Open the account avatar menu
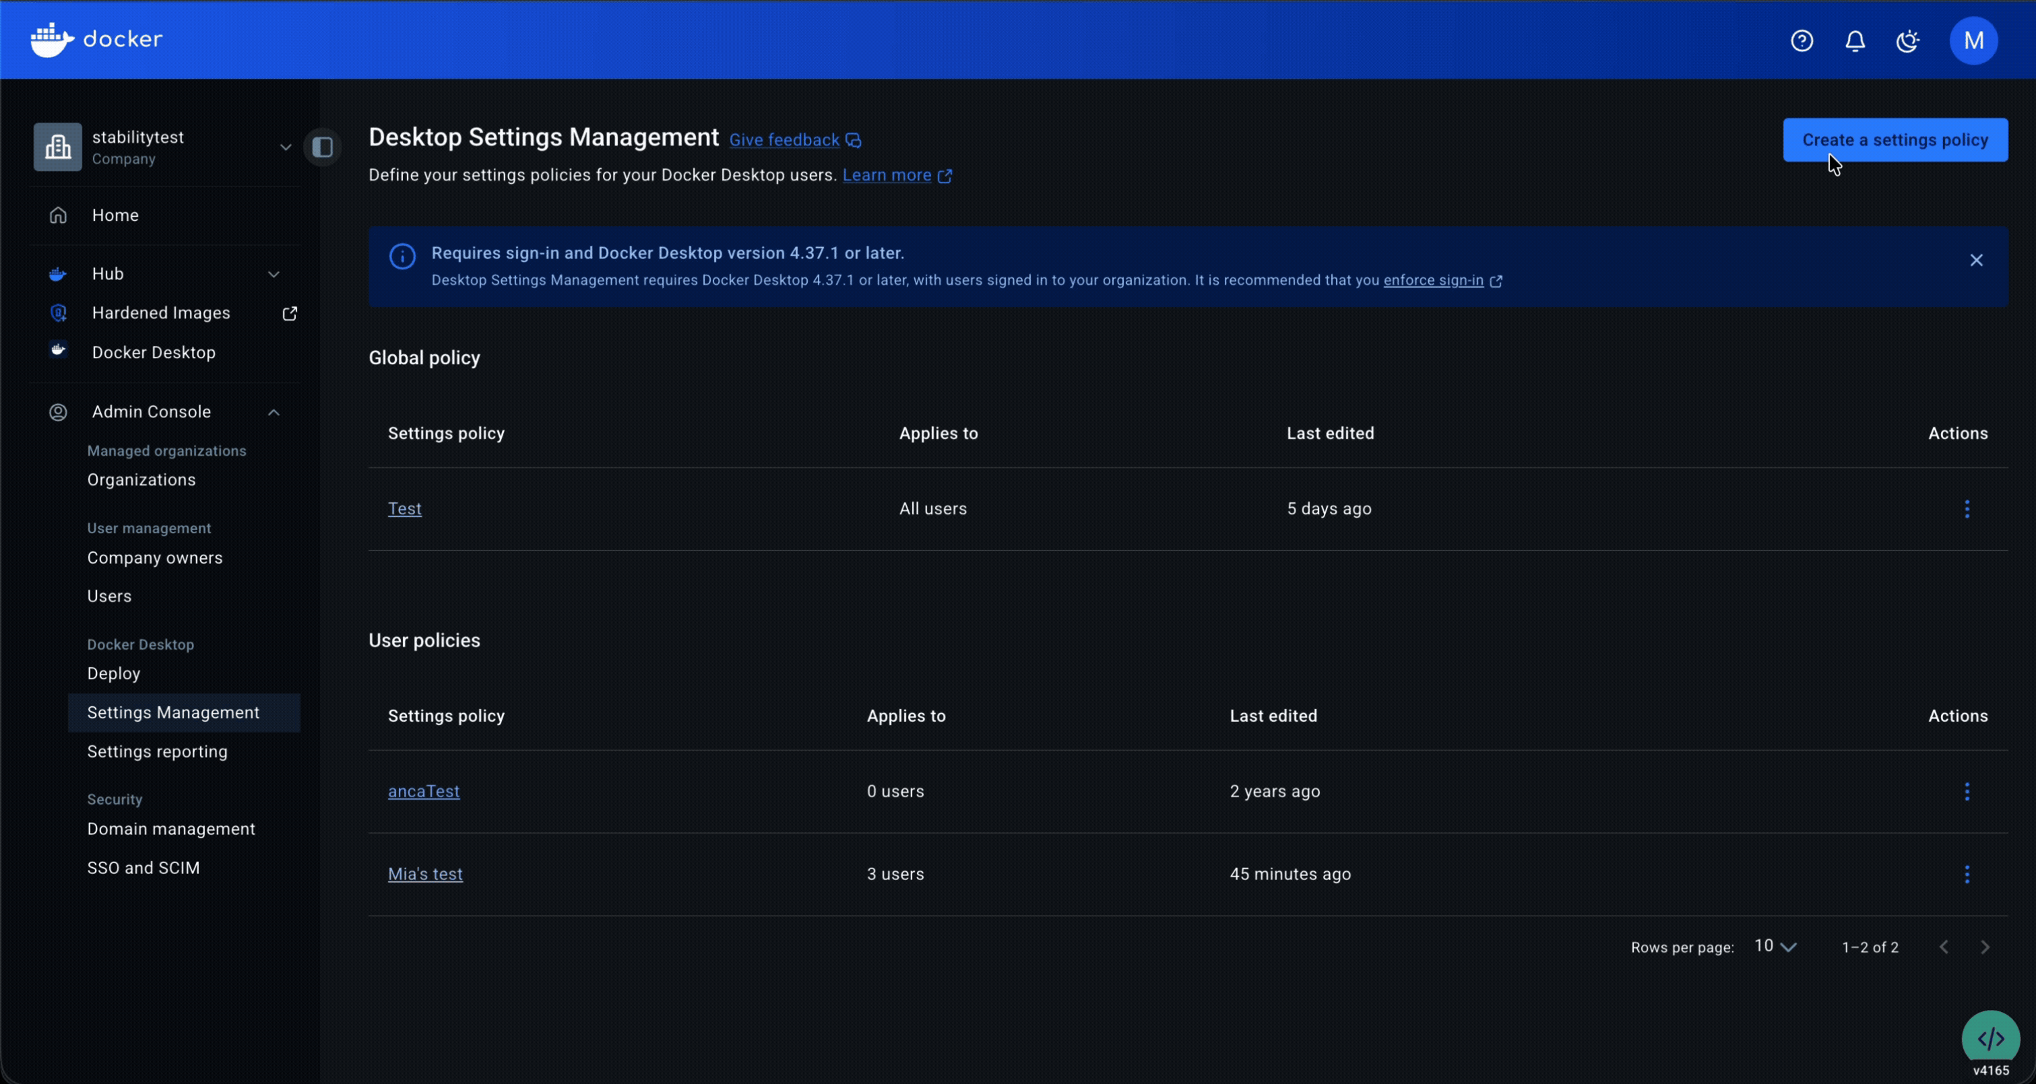Image resolution: width=2036 pixels, height=1084 pixels. 1973,40
